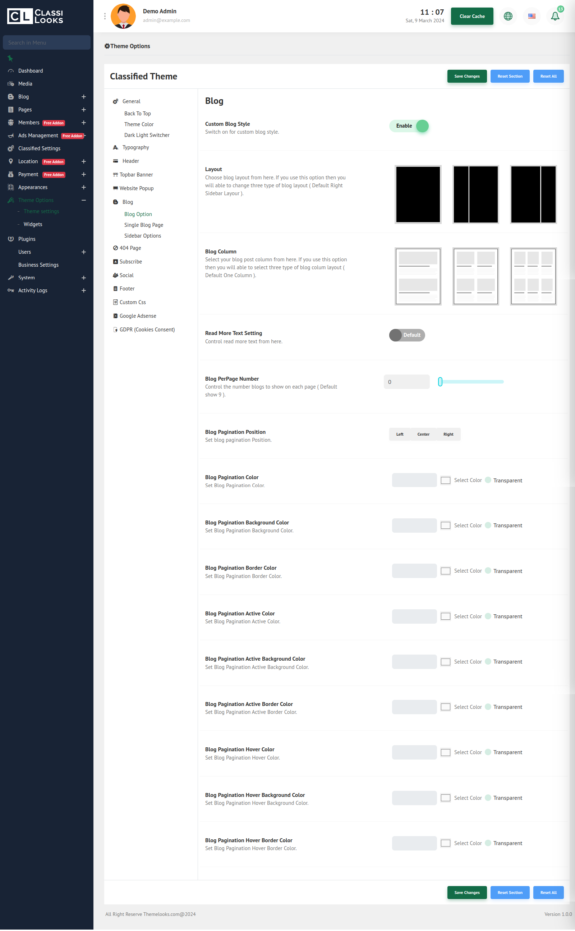Click the Demo Admin avatar image
Screen dimensions: 575x931
[x=123, y=16]
